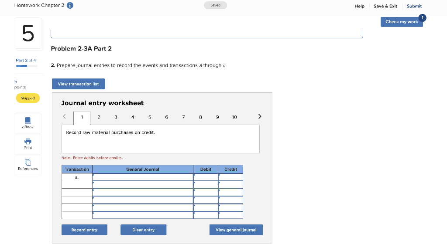447x251 pixels.
Task: Open second row General Journal account dropdown
Action: 143,185
